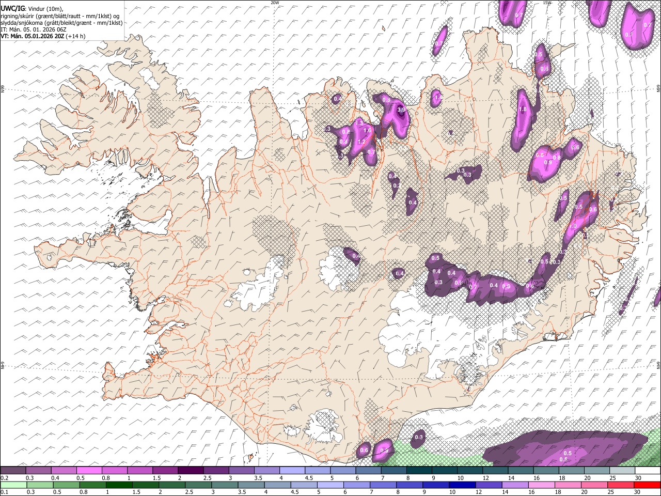Select the 1.2 snowfall value on the map

coord(361,142)
